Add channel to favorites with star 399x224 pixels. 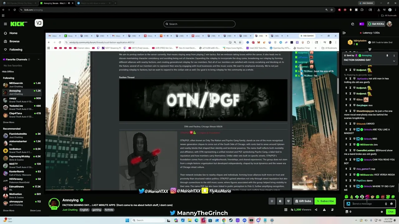click(272, 201)
